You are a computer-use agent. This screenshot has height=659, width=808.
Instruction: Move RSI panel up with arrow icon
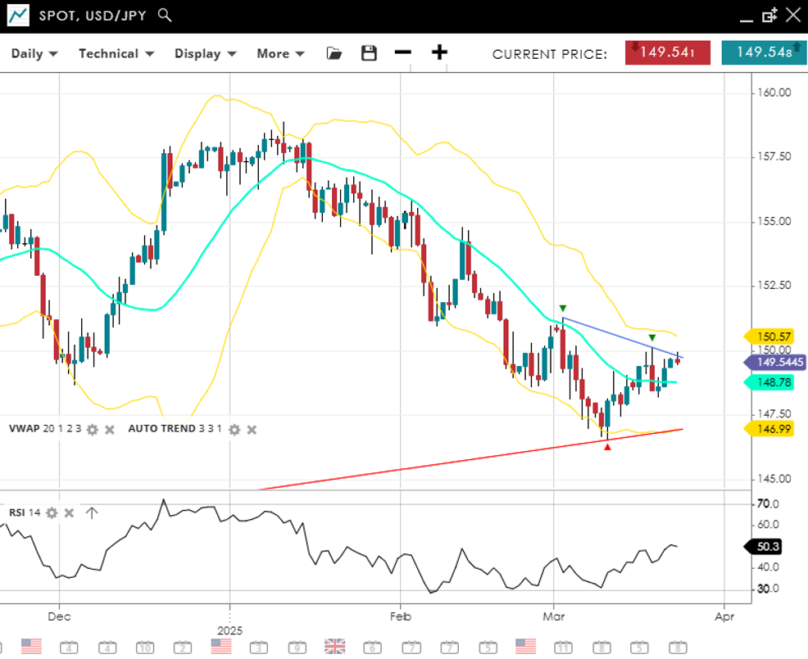tap(92, 512)
